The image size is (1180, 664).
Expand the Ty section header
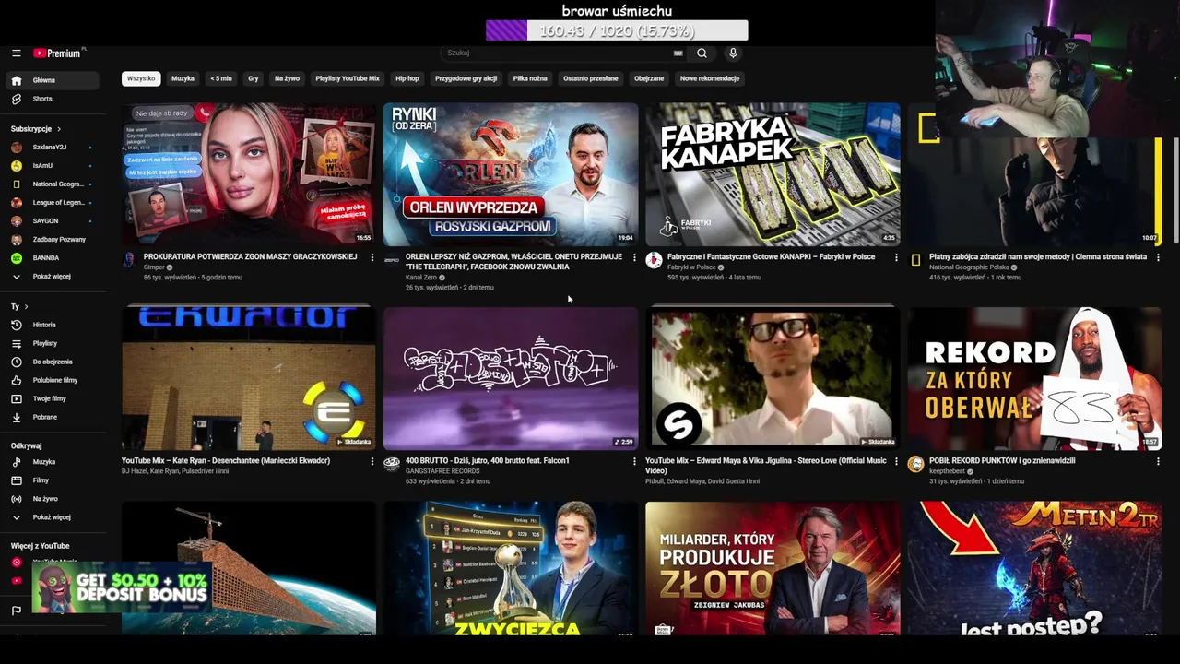[19, 306]
